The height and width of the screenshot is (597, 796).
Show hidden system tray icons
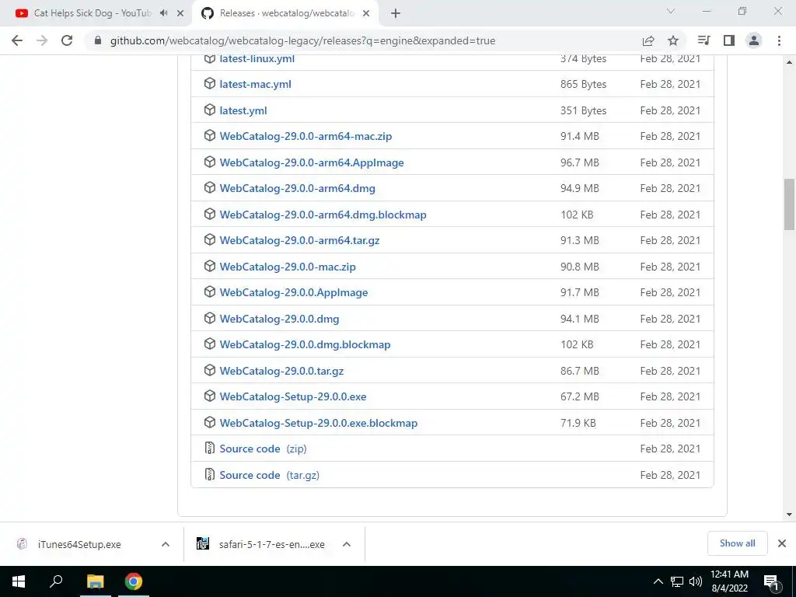tap(658, 581)
